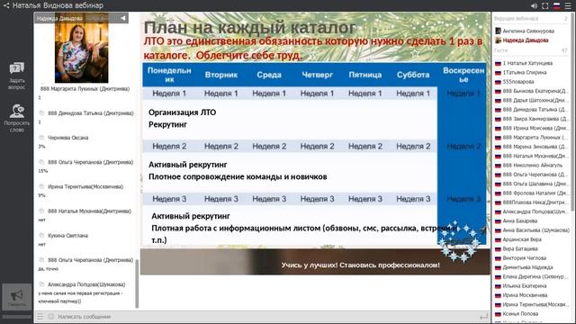Click chat author 'Александра Попцова(Шумакова)'
This screenshot has width=576, height=324.
tap(86, 284)
